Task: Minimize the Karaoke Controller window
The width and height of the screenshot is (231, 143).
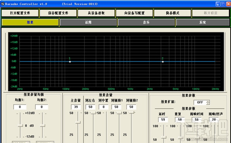Action: point(218,4)
